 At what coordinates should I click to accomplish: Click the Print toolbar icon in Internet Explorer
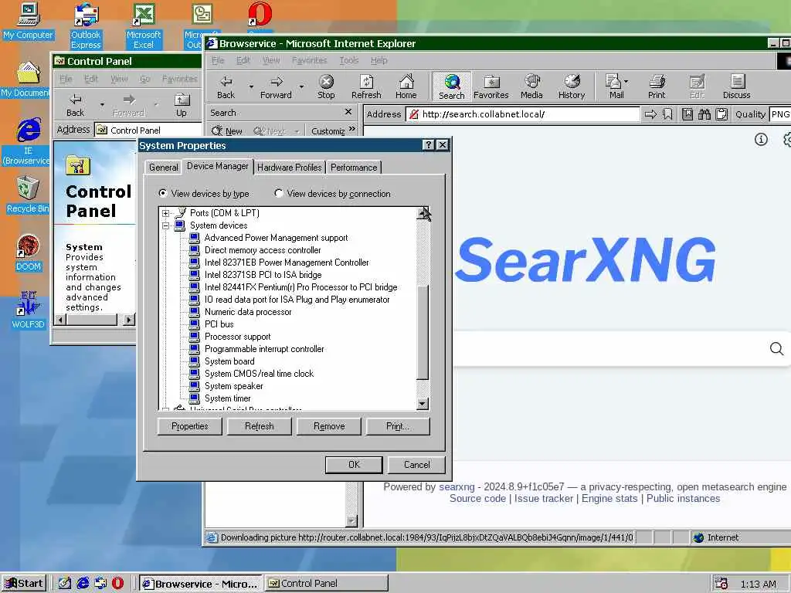(x=657, y=86)
